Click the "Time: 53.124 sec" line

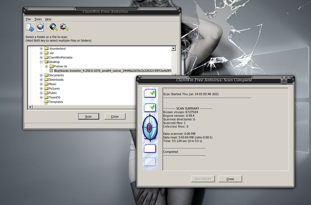pyautogui.click(x=183, y=141)
